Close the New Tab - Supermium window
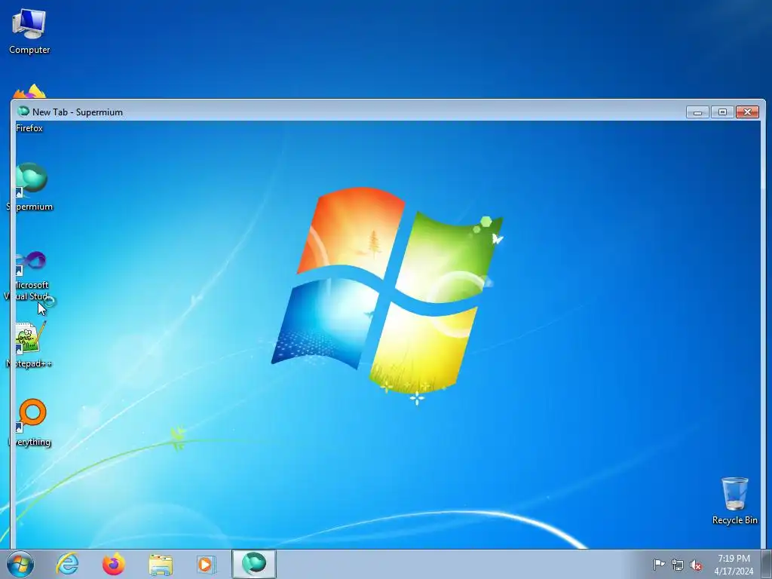Image resolution: width=772 pixels, height=579 pixels. point(747,112)
